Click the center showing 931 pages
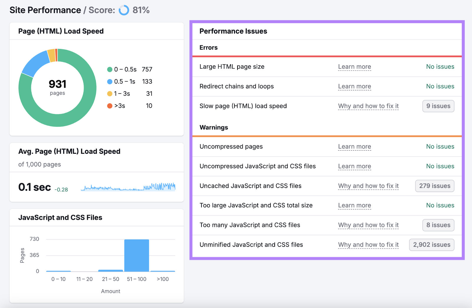 58,87
